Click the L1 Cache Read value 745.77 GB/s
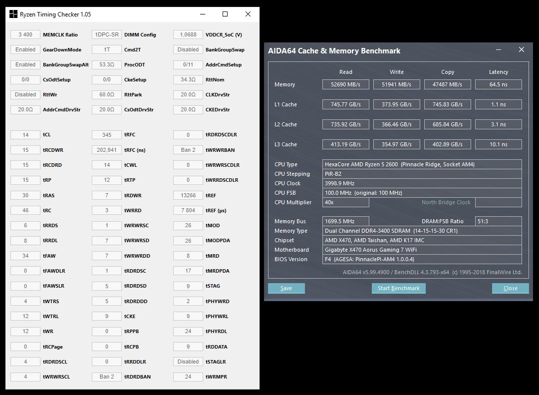This screenshot has height=395, width=539. tap(345, 104)
